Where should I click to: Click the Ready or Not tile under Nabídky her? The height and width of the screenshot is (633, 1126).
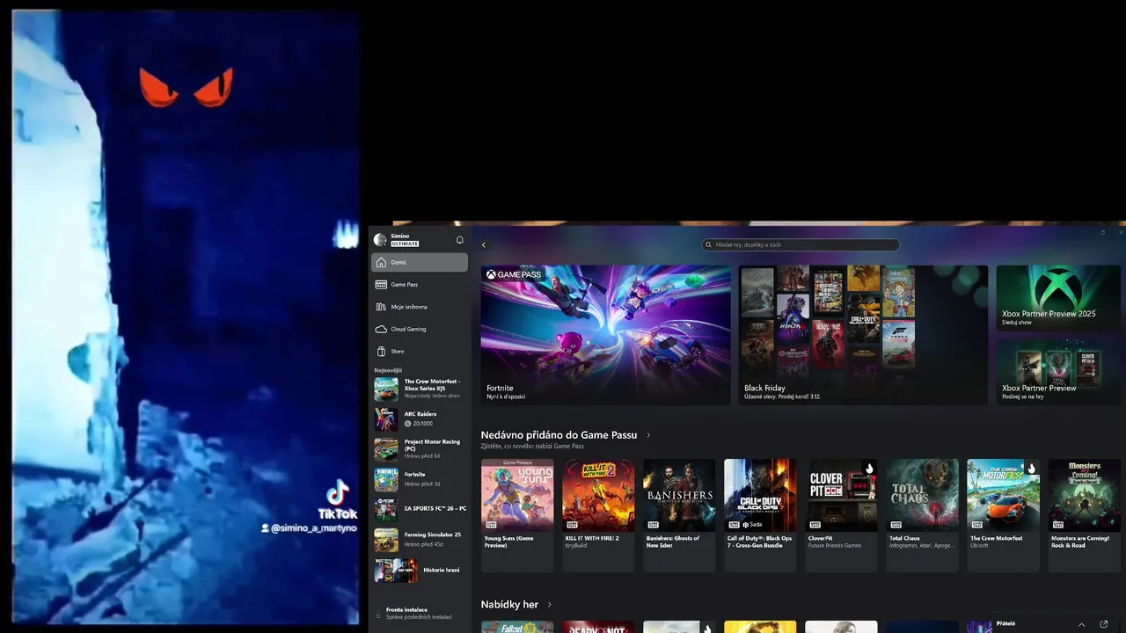pos(598,627)
